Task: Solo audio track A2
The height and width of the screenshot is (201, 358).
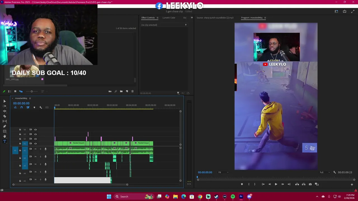Action: click(40, 157)
